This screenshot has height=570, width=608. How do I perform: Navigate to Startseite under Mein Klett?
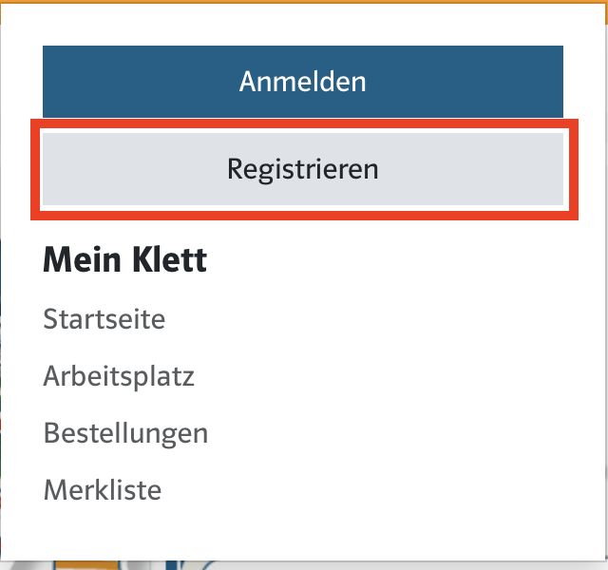[x=104, y=319]
